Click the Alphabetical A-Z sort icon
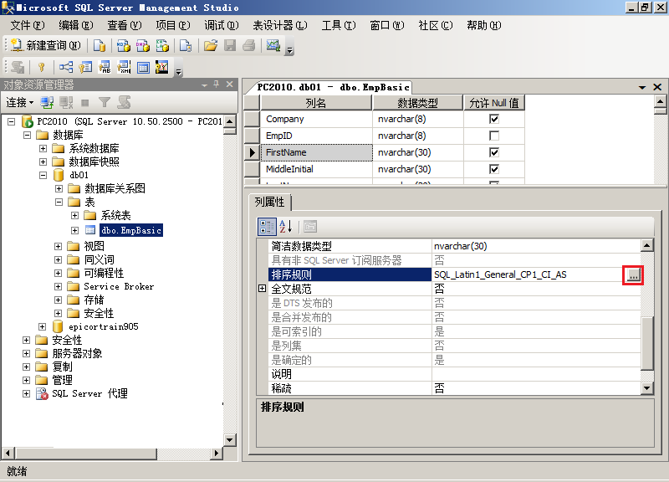669x482 pixels. (x=285, y=226)
